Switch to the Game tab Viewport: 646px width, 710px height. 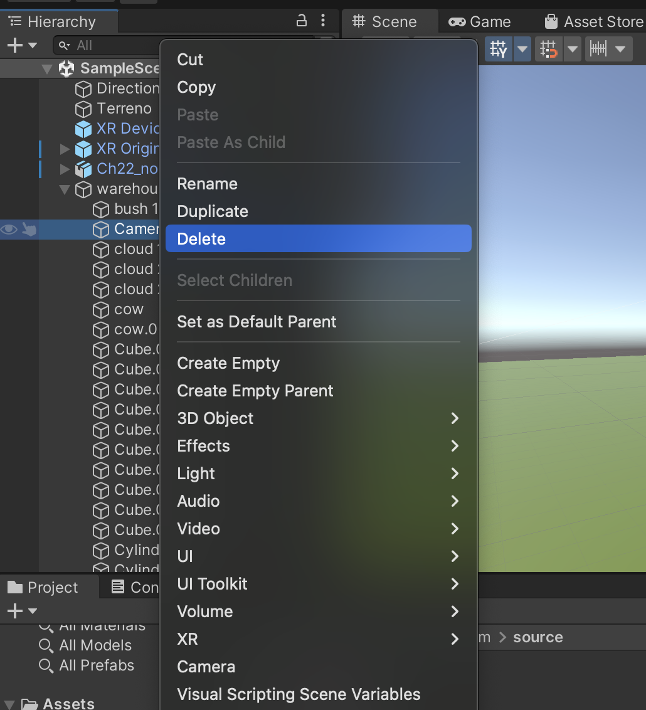(480, 22)
